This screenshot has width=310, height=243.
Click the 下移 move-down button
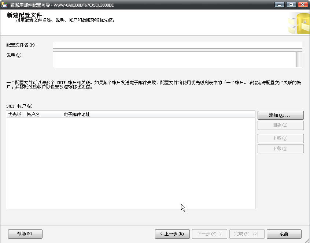[x=280, y=149]
